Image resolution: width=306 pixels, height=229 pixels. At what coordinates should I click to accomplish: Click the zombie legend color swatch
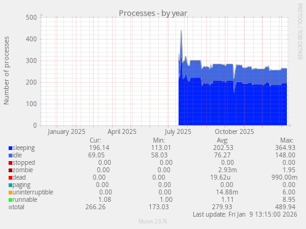(x=10, y=170)
